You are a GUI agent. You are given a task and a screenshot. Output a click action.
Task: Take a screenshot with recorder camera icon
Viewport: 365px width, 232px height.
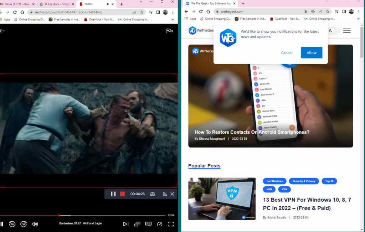[152, 194]
